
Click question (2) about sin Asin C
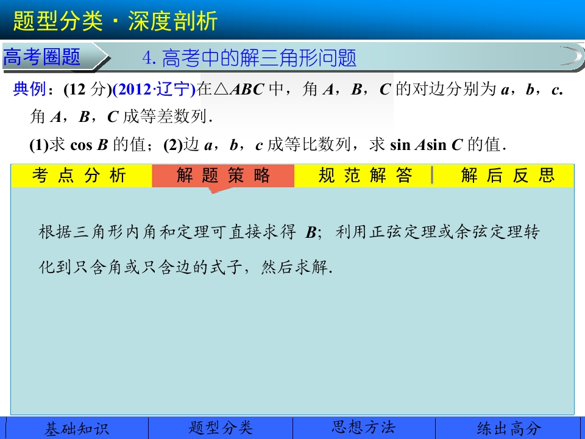335,145
